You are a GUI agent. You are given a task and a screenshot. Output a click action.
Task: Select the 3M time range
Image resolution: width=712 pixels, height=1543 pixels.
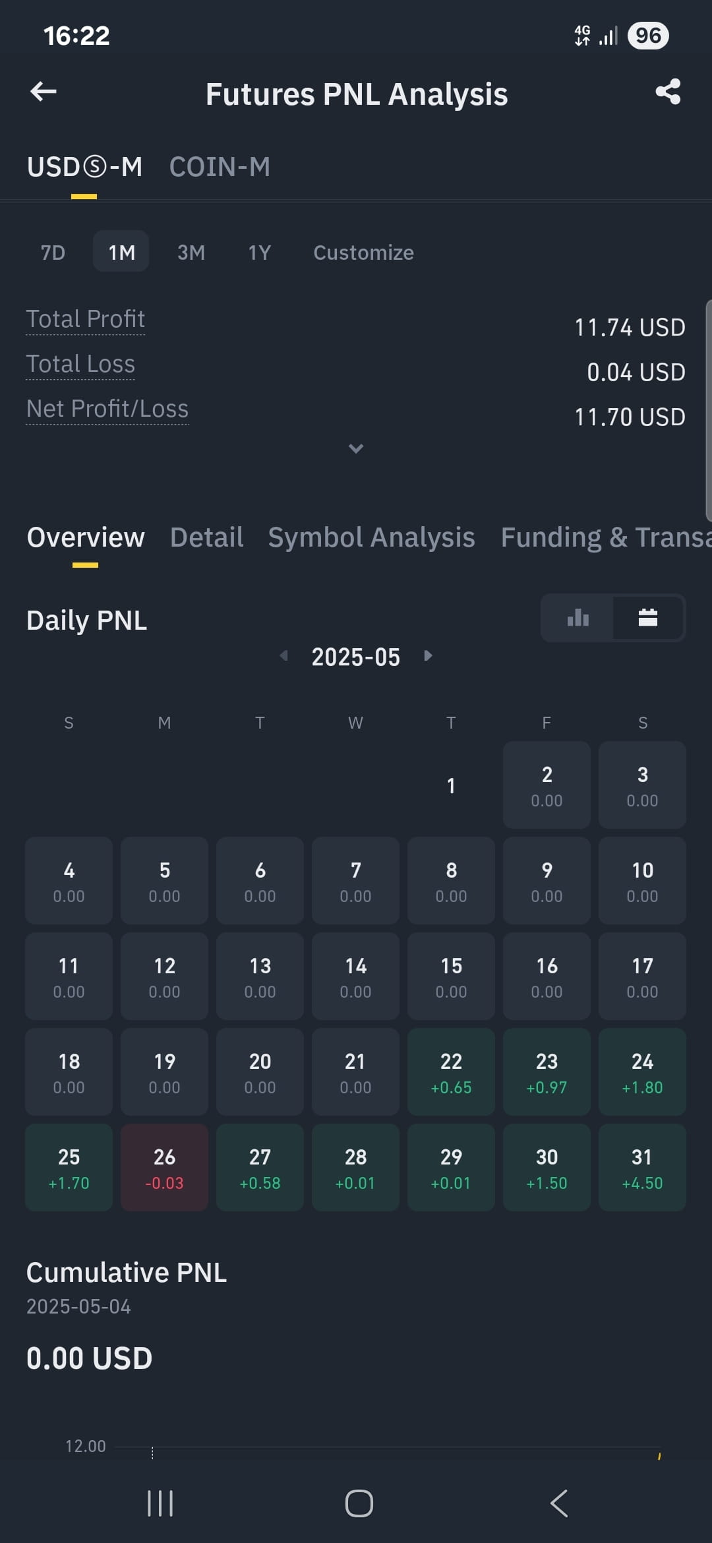click(191, 253)
